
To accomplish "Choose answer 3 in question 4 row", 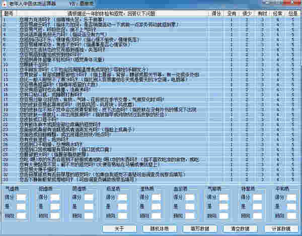I will [262, 35].
